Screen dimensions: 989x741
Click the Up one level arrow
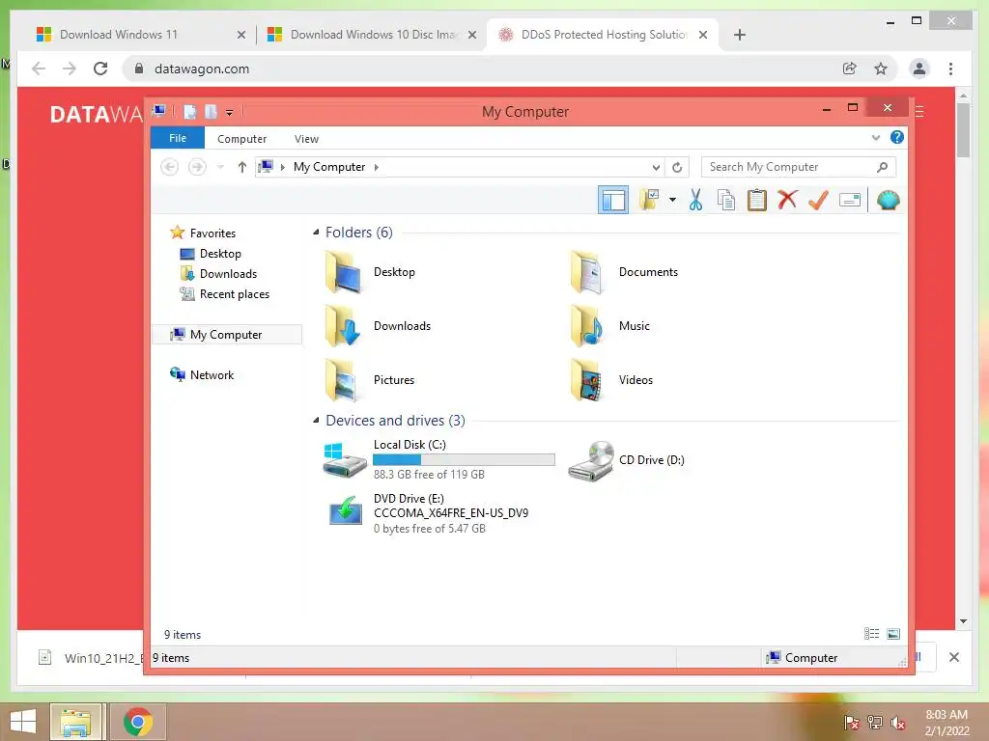(x=242, y=167)
